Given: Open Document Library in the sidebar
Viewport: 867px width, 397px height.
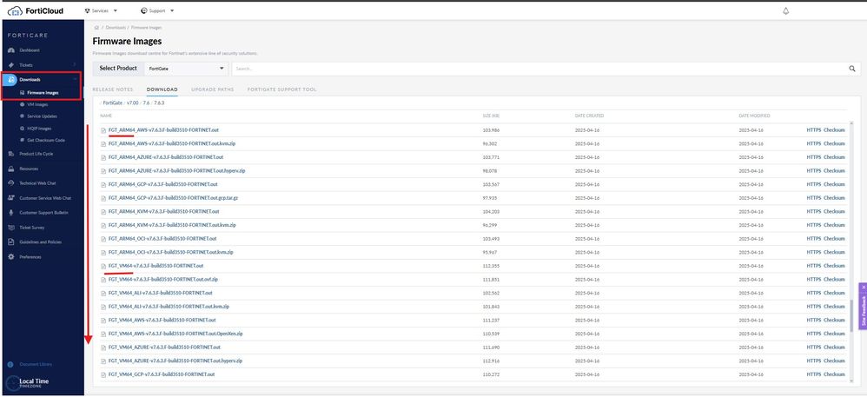Looking at the screenshot, I should click(36, 364).
